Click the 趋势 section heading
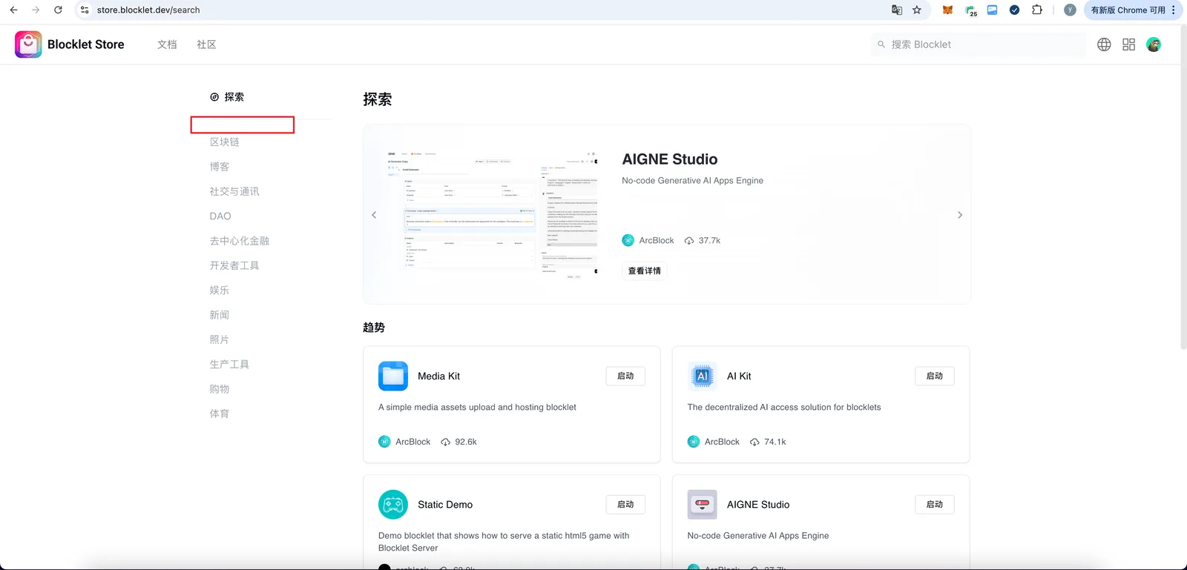This screenshot has height=570, width=1187. pyautogui.click(x=374, y=328)
